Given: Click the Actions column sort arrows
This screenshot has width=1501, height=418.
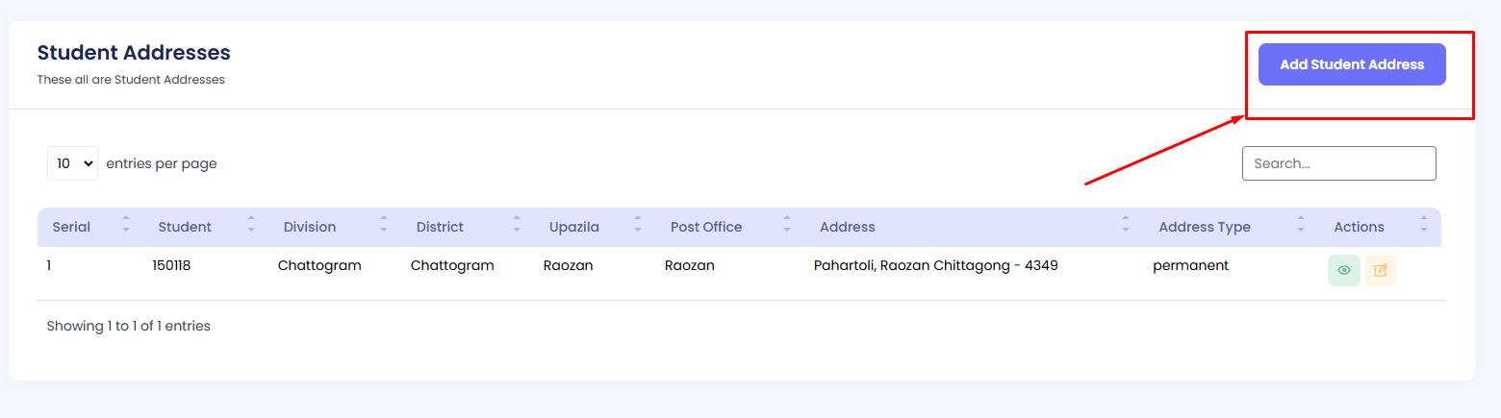Looking at the screenshot, I should click(x=1424, y=224).
